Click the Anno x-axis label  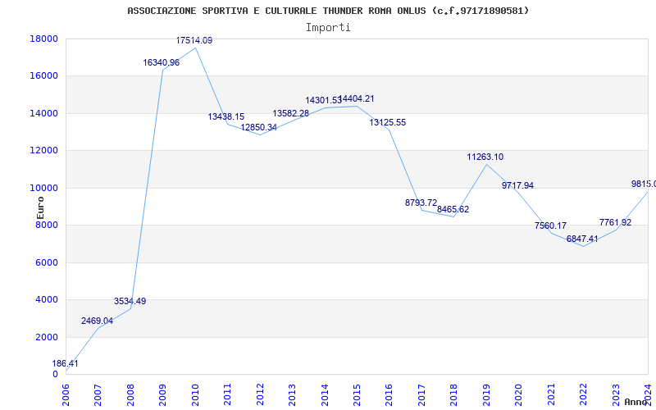pyautogui.click(x=636, y=402)
